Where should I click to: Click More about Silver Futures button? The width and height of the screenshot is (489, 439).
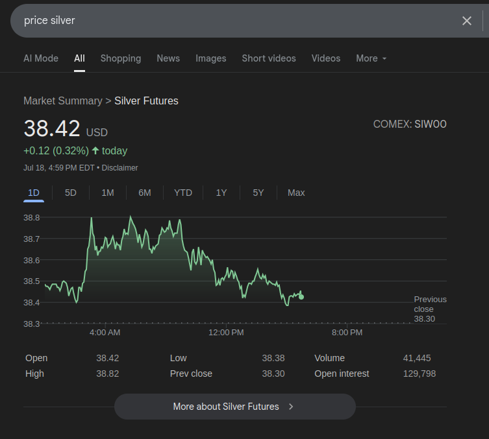[235, 407]
